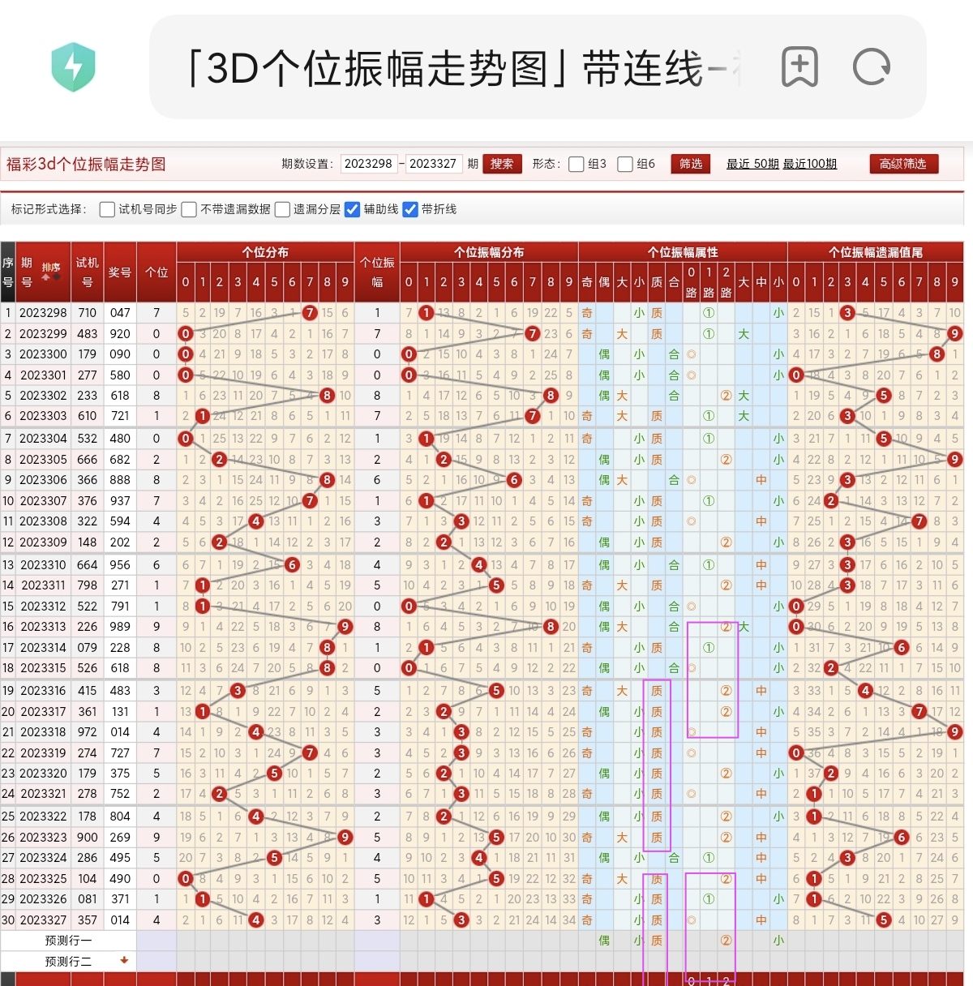Disable the 辅助线 checkbox
Image resolution: width=973 pixels, height=986 pixels.
click(x=351, y=209)
